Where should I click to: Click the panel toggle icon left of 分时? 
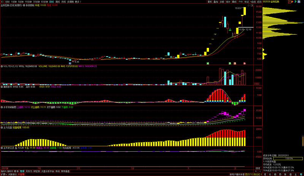[2, 2]
